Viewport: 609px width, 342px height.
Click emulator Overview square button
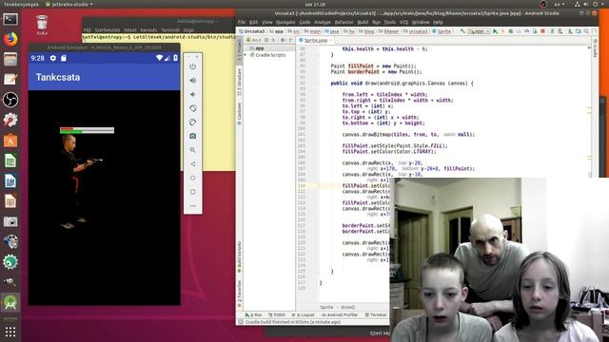[192, 192]
